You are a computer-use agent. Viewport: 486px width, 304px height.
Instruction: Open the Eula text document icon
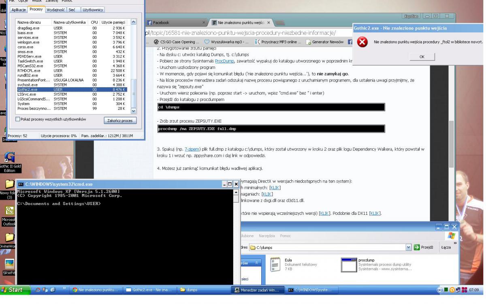(275, 265)
